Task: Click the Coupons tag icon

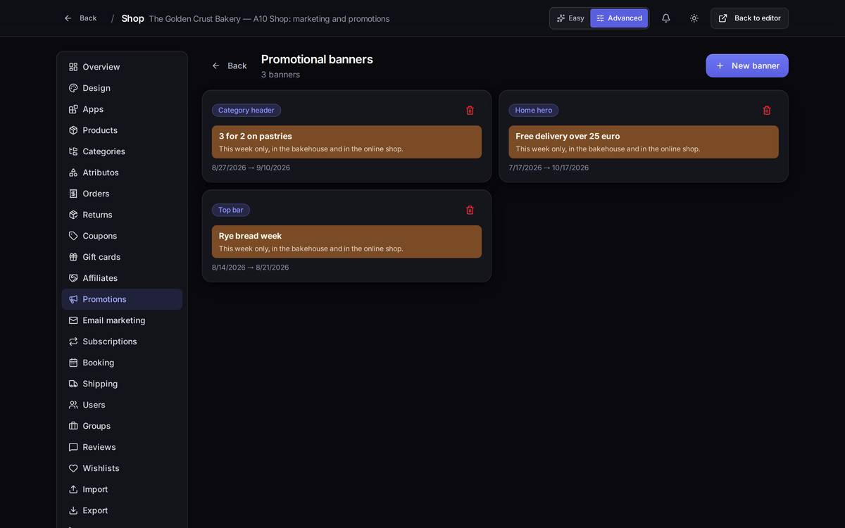Action: coord(73,236)
